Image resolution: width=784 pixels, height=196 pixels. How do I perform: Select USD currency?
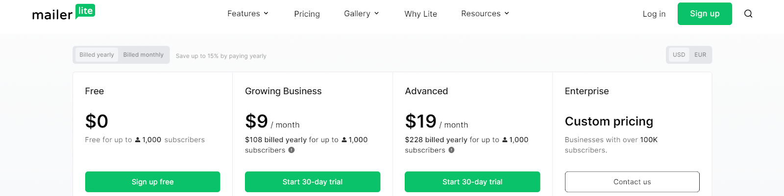click(x=679, y=55)
